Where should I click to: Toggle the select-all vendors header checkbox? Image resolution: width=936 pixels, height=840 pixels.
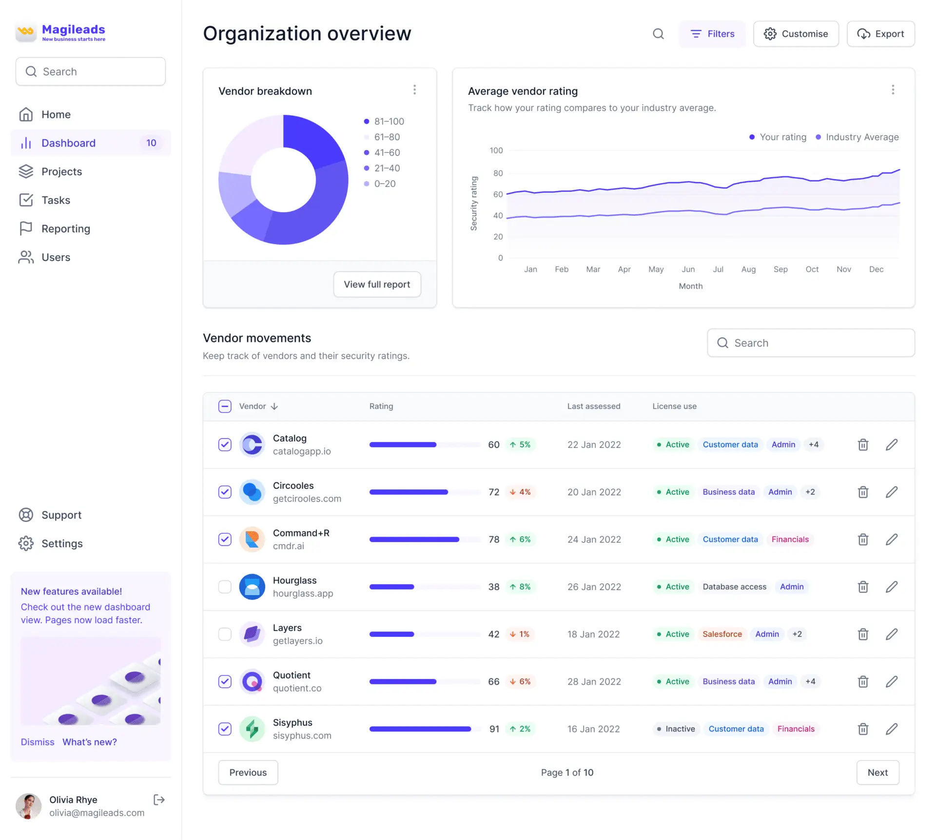click(x=225, y=406)
